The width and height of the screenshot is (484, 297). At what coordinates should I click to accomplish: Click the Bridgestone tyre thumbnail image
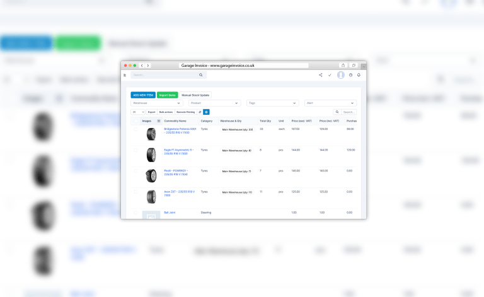(x=151, y=134)
